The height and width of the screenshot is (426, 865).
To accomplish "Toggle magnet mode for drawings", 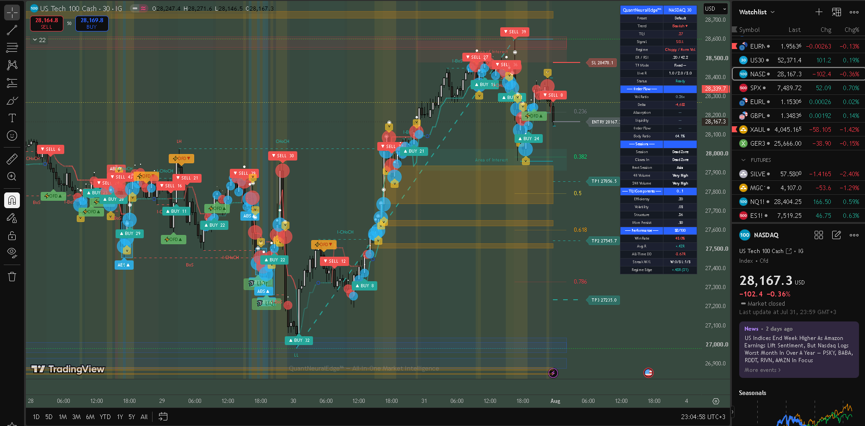I will point(12,200).
